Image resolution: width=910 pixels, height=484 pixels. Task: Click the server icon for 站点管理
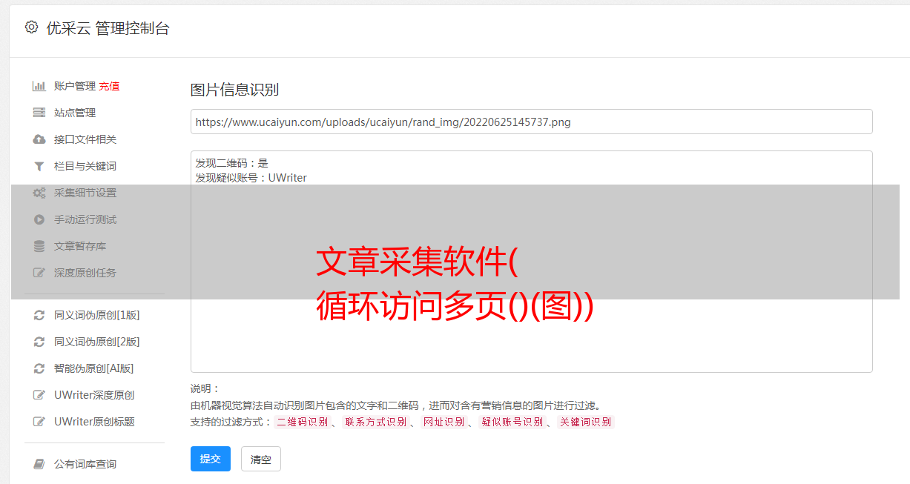(x=39, y=113)
